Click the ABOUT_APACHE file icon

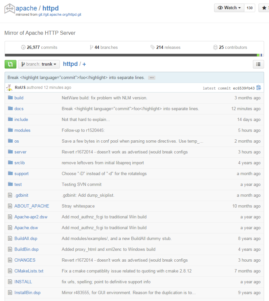pos(10,206)
